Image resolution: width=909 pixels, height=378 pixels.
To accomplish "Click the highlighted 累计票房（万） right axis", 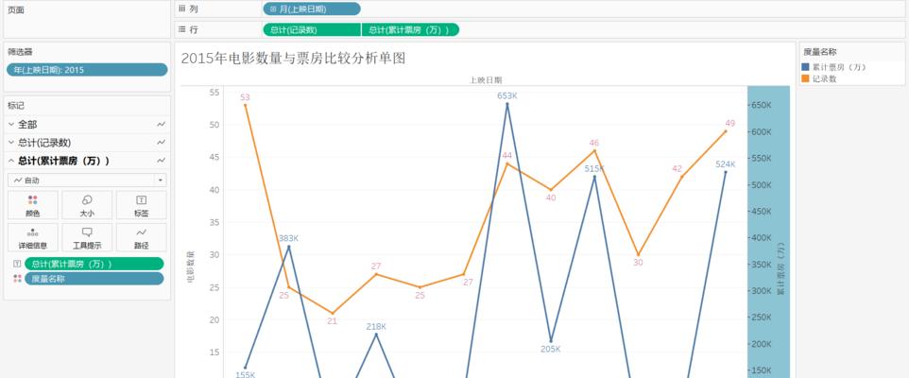I will click(769, 232).
